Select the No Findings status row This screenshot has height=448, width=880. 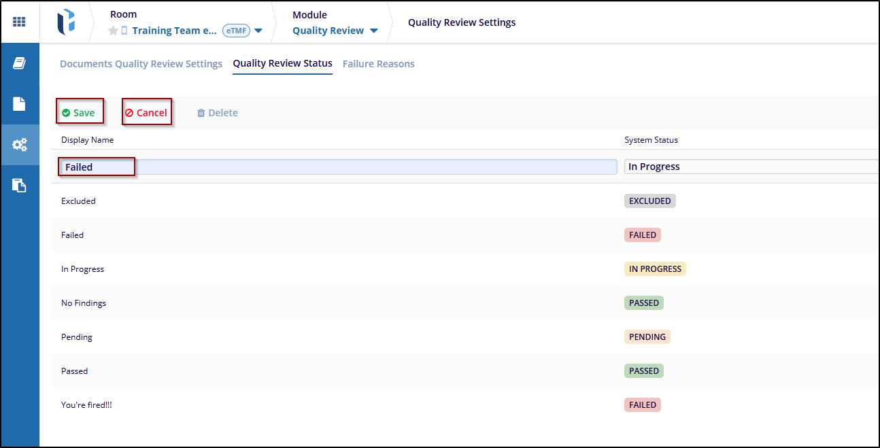pos(84,303)
